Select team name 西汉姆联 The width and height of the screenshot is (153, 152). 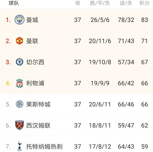(x=38, y=126)
